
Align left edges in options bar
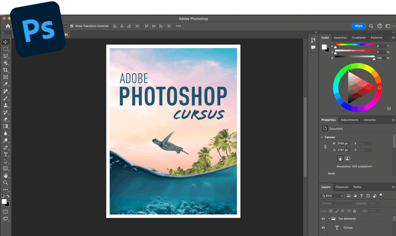(x=114, y=26)
